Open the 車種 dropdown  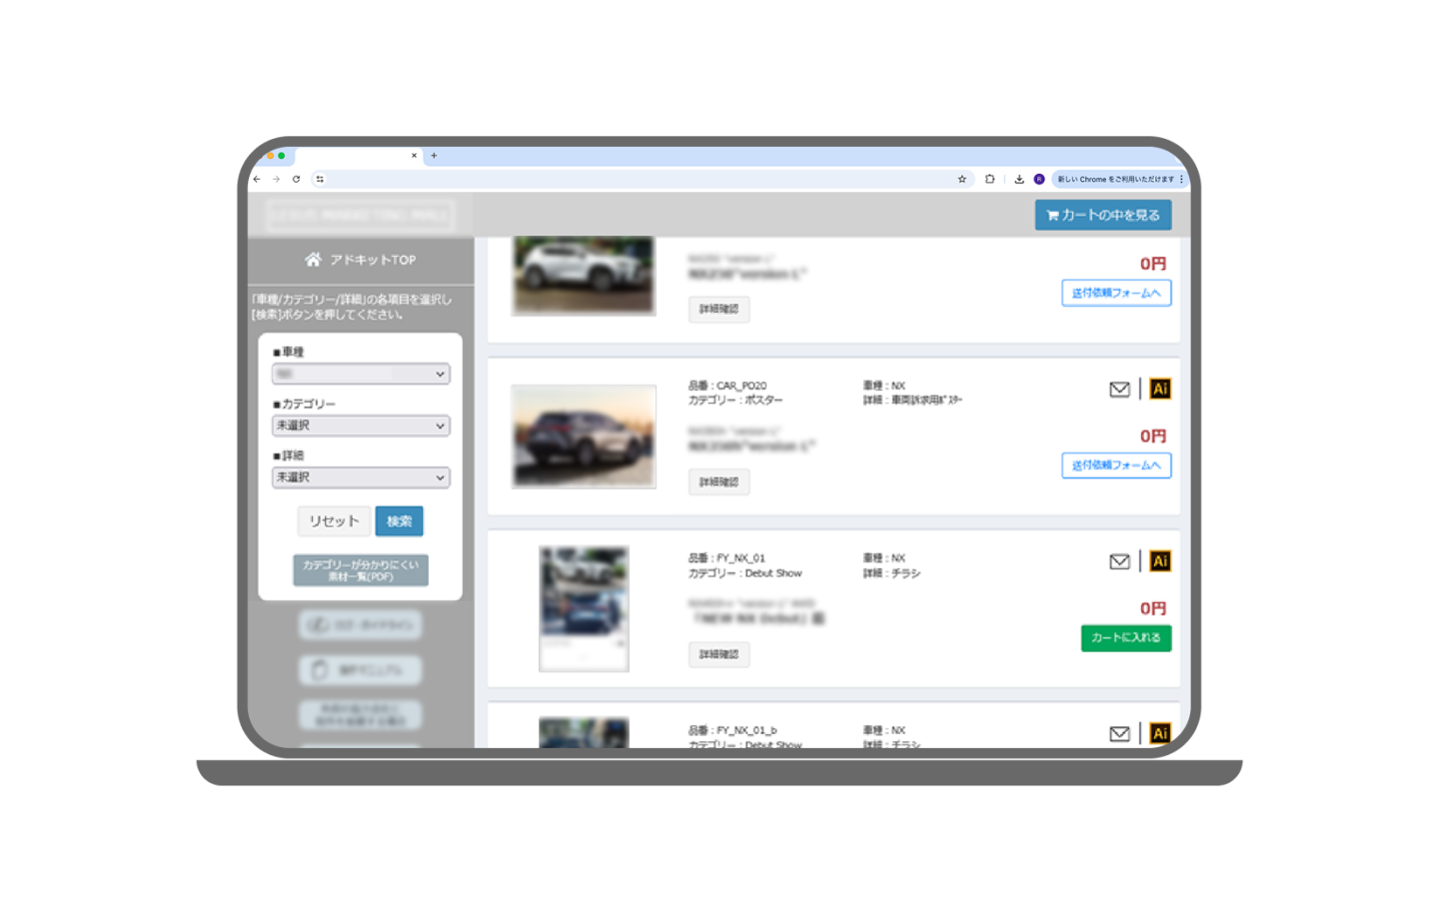[361, 374]
